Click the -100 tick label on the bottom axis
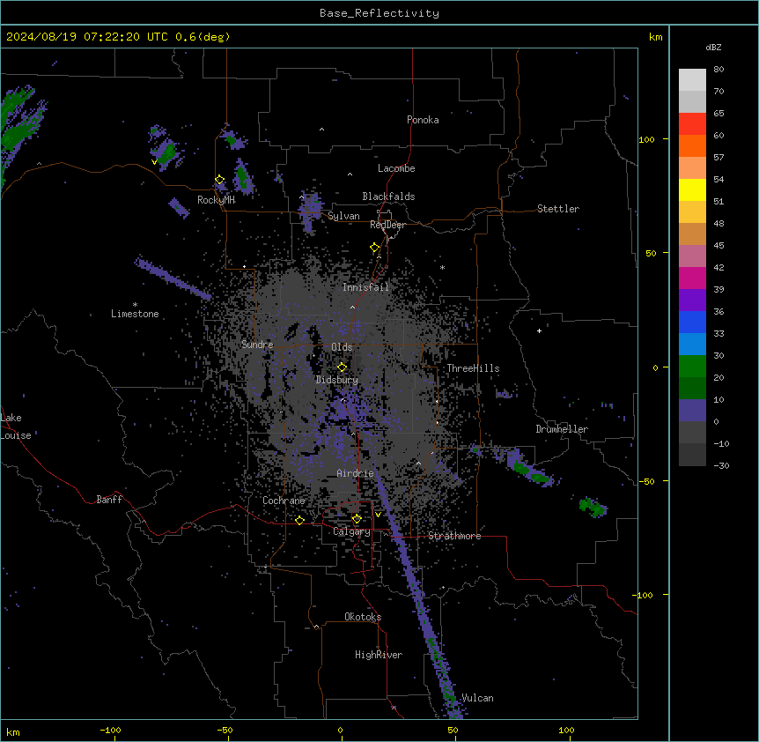 click(x=110, y=730)
